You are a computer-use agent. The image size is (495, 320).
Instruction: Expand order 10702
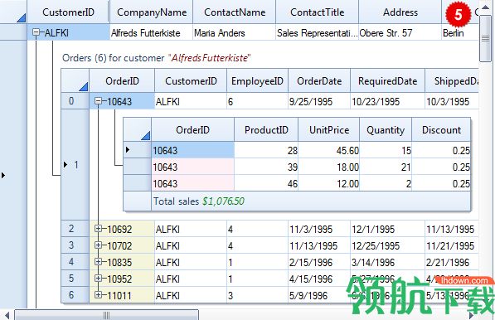click(98, 245)
